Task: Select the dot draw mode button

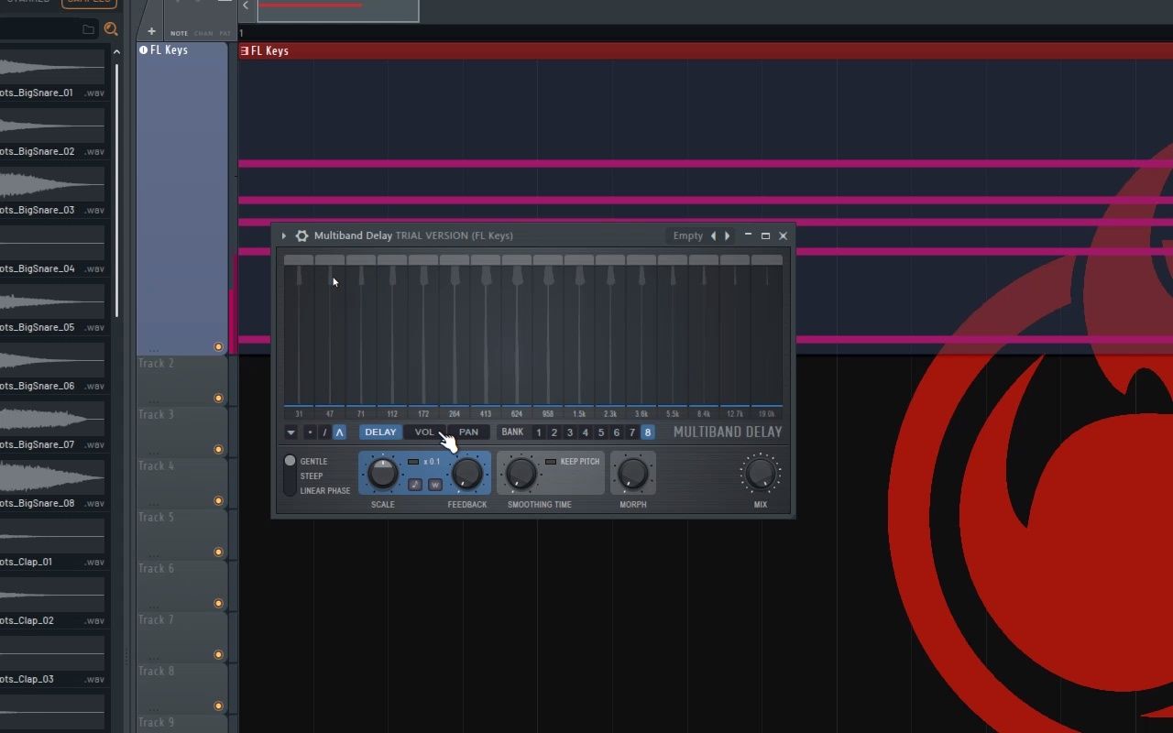Action: 310,432
